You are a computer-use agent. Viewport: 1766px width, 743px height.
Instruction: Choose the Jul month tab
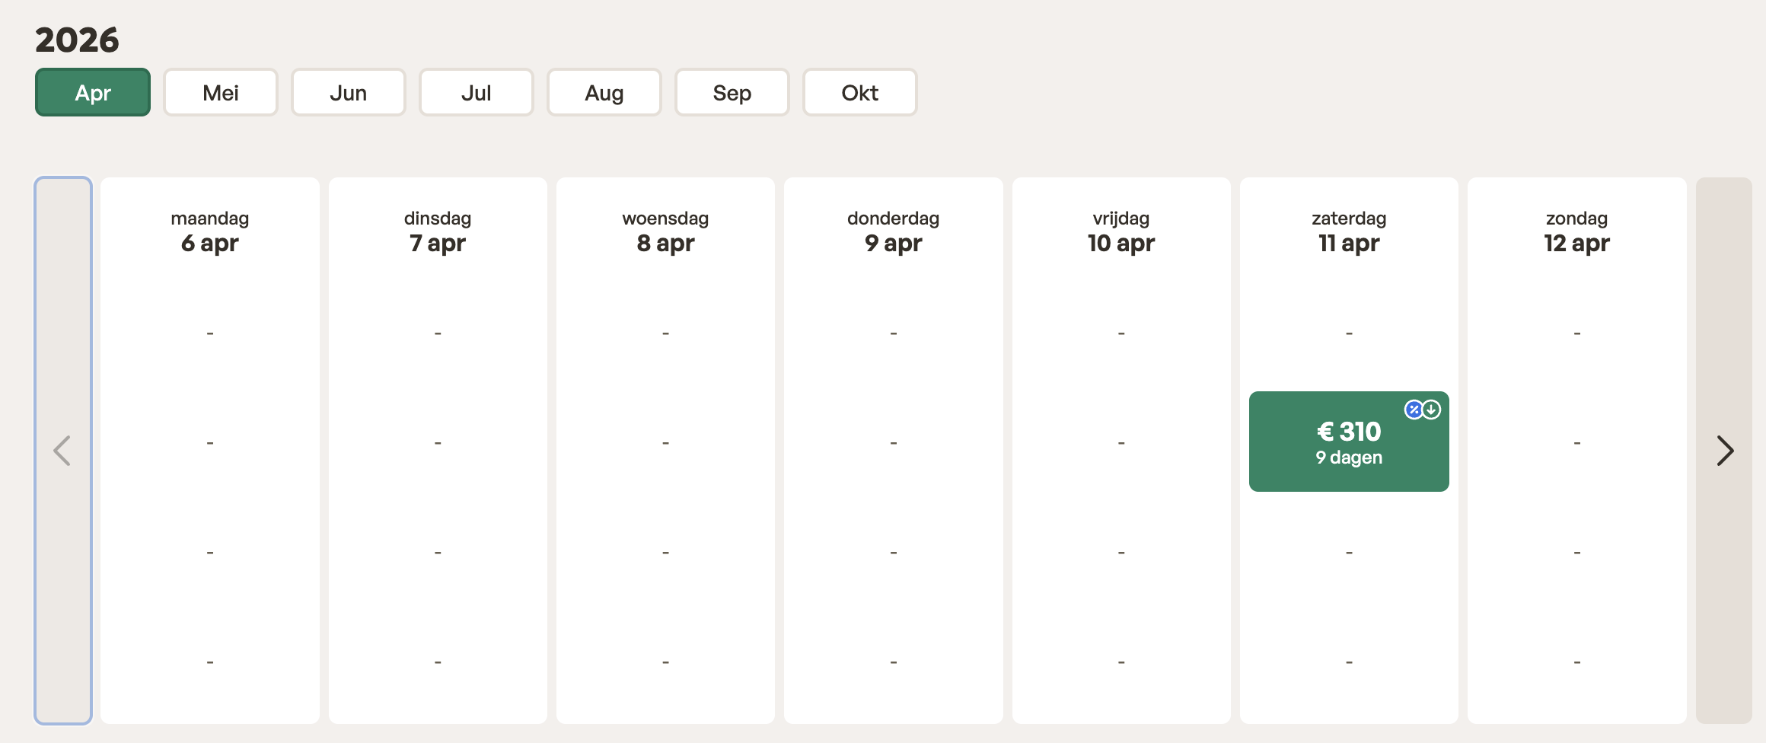pyautogui.click(x=477, y=93)
